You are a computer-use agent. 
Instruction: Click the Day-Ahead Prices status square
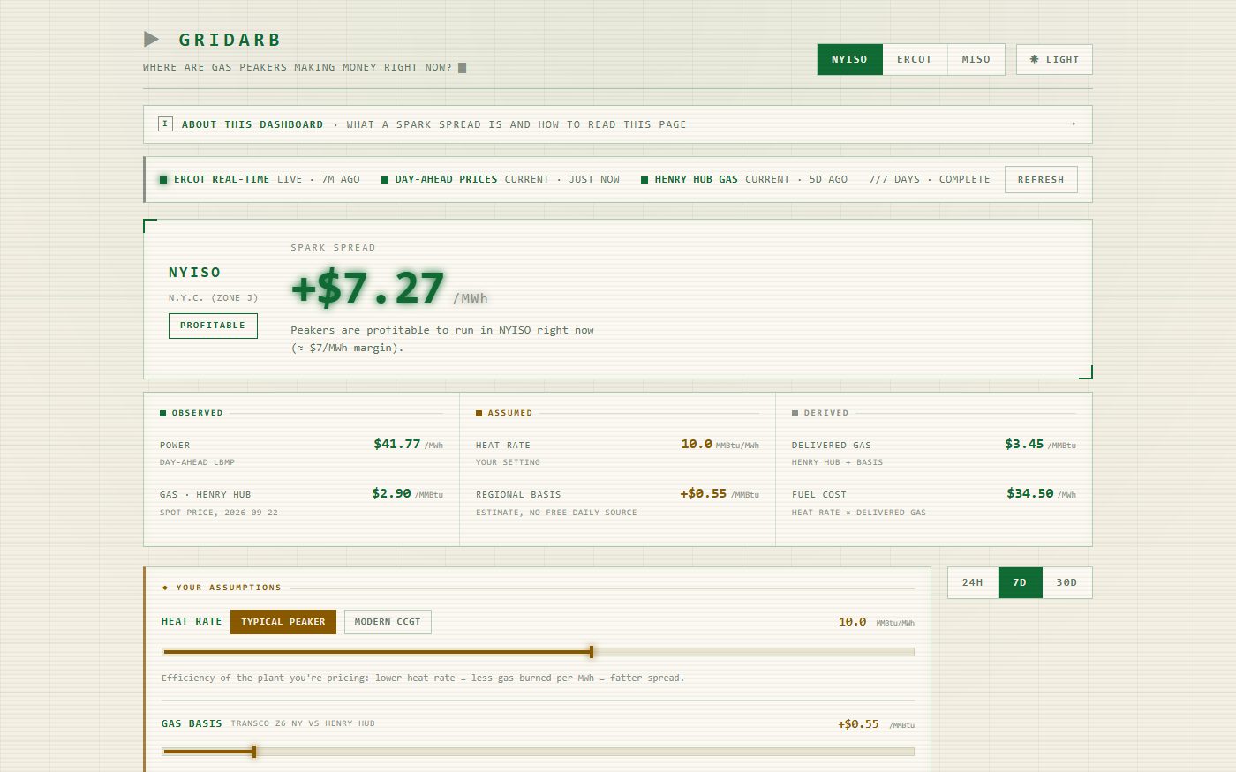click(385, 180)
